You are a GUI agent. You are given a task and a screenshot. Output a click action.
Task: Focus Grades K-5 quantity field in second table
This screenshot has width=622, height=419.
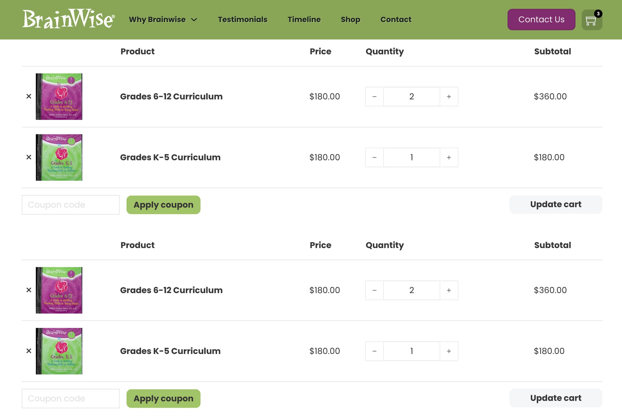(412, 351)
